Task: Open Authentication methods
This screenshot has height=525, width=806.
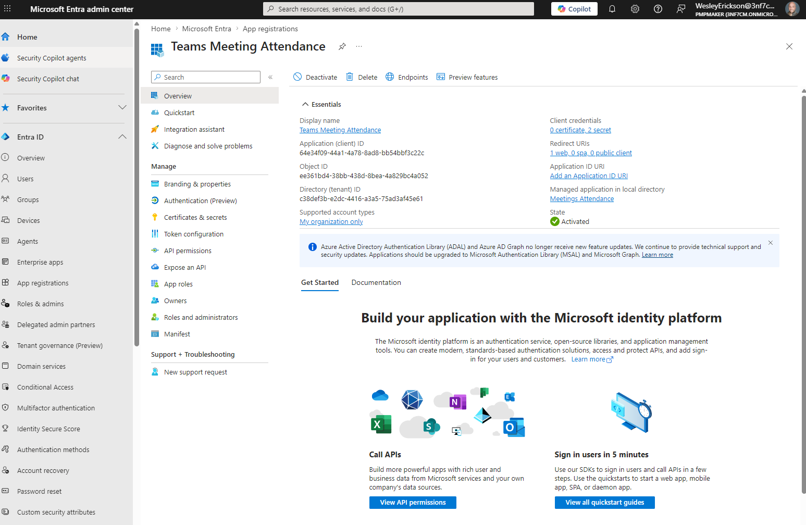Action: click(66, 449)
